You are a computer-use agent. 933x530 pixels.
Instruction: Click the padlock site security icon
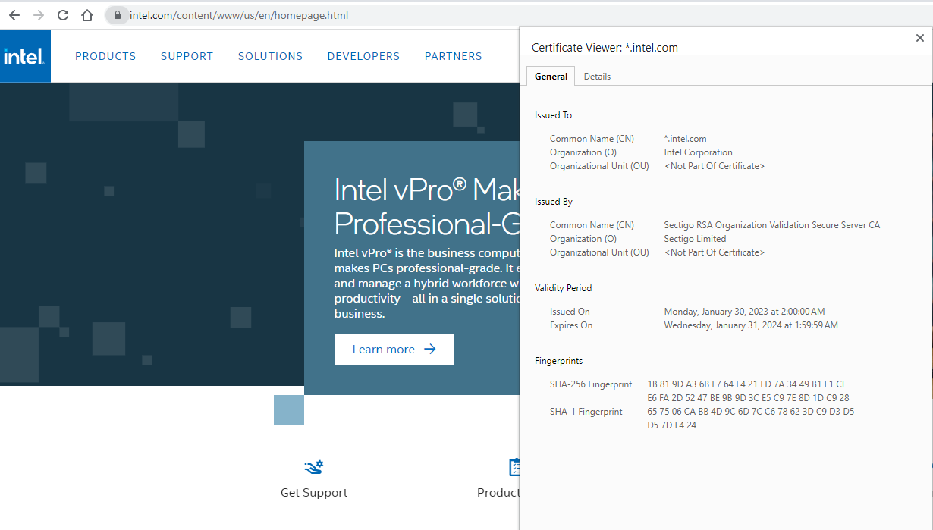(x=117, y=15)
